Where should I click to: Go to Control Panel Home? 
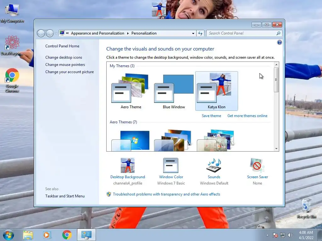point(62,46)
